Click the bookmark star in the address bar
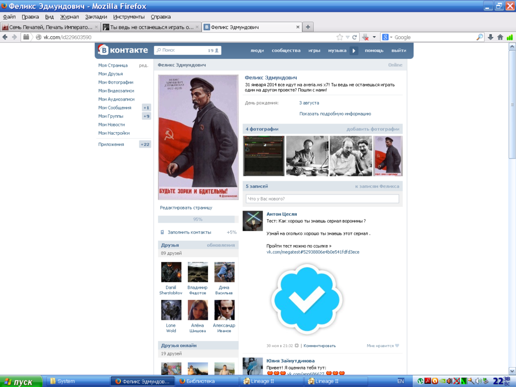 pyautogui.click(x=340, y=37)
